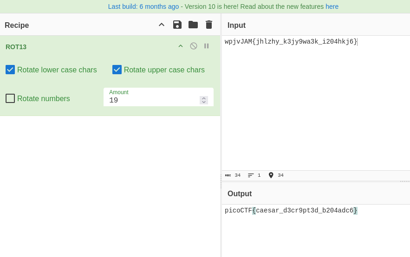Screen dimensions: 410x257
Task: Uncheck Rotate lower case chars
Action: click(10, 70)
